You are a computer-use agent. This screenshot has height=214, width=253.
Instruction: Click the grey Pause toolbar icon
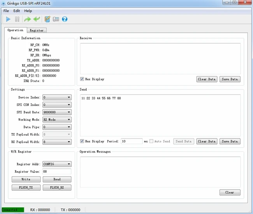pyautogui.click(x=17, y=19)
